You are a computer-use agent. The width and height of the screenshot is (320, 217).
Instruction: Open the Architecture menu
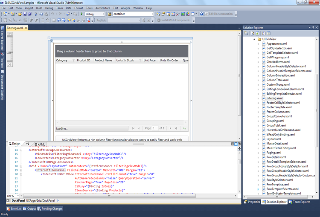click(103, 8)
